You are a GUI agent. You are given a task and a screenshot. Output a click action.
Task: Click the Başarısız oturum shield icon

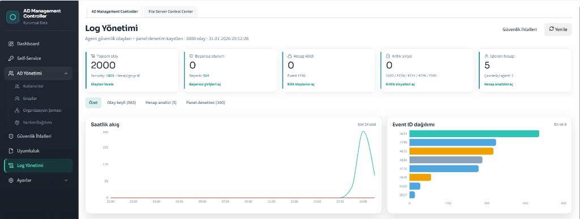click(191, 56)
